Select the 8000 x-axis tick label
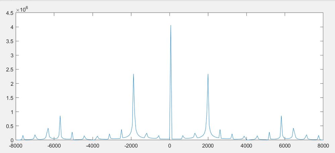The height and width of the screenshot is (153, 335). pos(323,146)
